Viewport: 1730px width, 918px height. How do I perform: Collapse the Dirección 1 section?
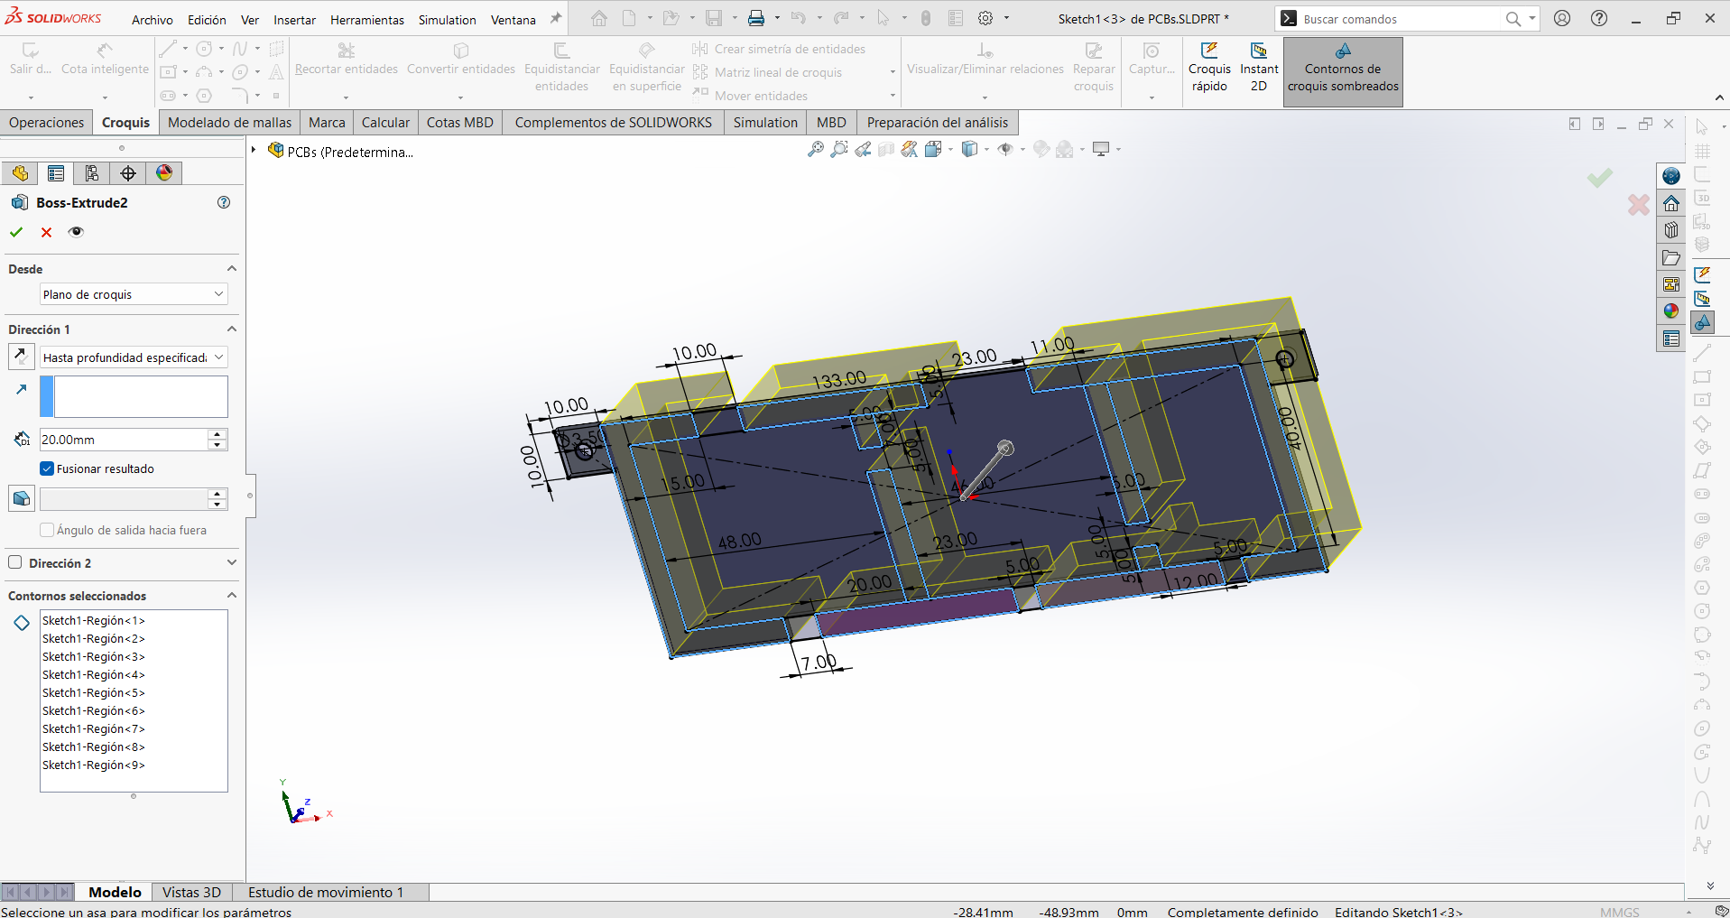click(232, 329)
